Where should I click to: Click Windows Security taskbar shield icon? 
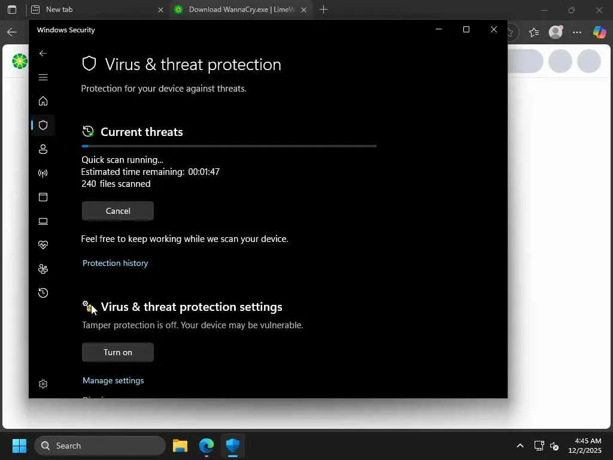click(233, 446)
